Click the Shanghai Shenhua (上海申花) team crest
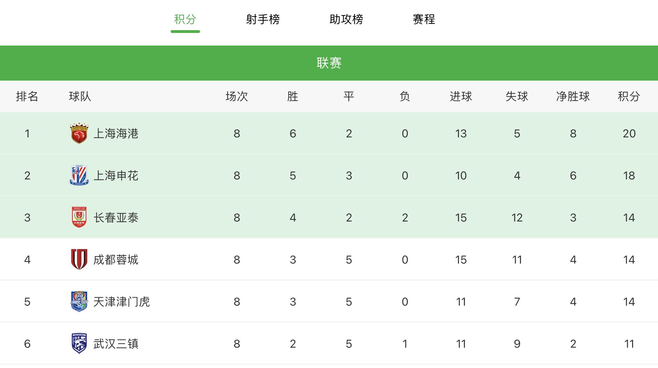The image size is (658, 368). [x=79, y=175]
